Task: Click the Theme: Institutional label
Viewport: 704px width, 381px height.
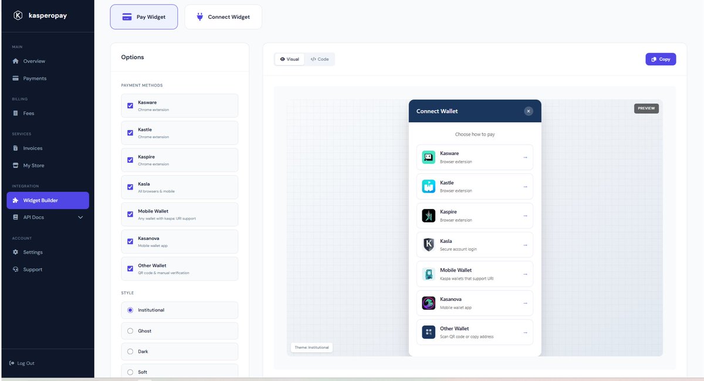Action: click(312, 348)
